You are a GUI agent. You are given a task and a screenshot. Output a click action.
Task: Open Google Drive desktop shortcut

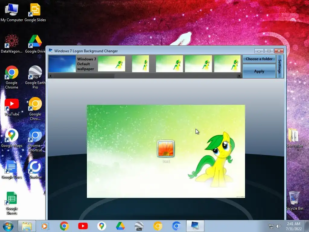point(35,43)
